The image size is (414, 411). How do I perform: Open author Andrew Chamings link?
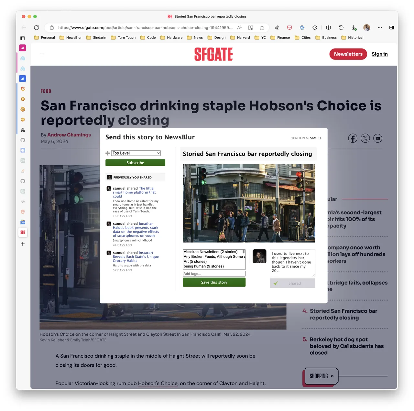pyautogui.click(x=69, y=135)
